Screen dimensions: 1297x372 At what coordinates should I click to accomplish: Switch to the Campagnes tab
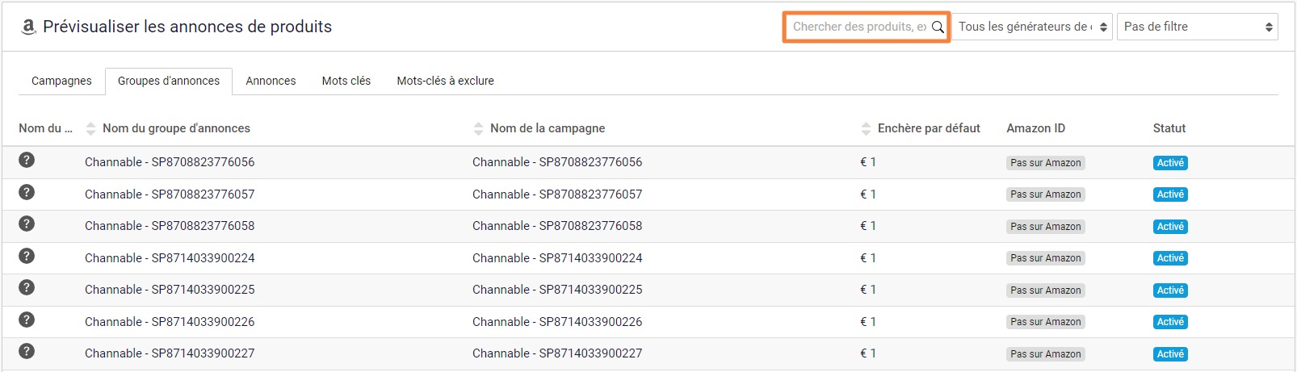pos(61,81)
